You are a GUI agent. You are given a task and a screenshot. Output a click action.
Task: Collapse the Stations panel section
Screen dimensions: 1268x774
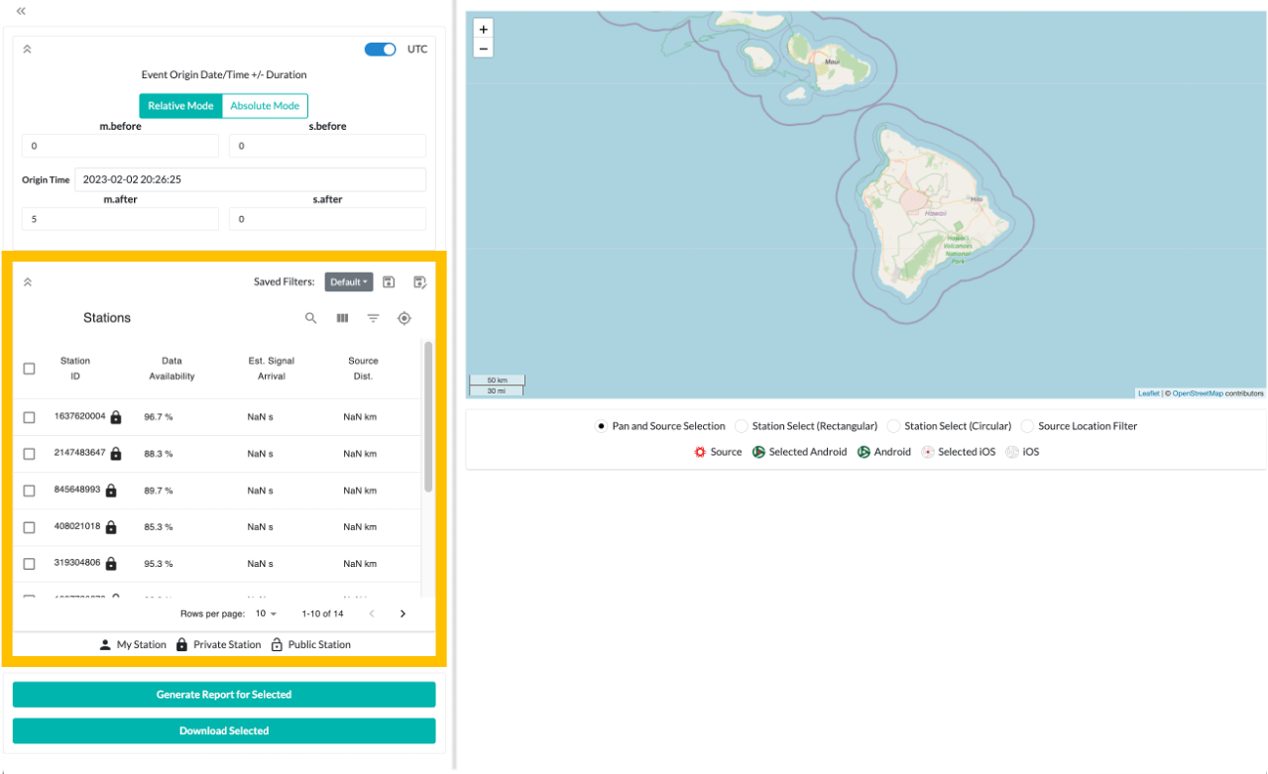28,282
